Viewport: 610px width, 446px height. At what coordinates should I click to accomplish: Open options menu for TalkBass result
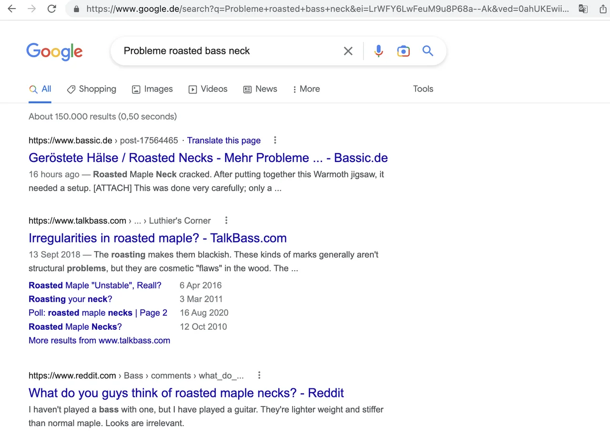tap(226, 220)
